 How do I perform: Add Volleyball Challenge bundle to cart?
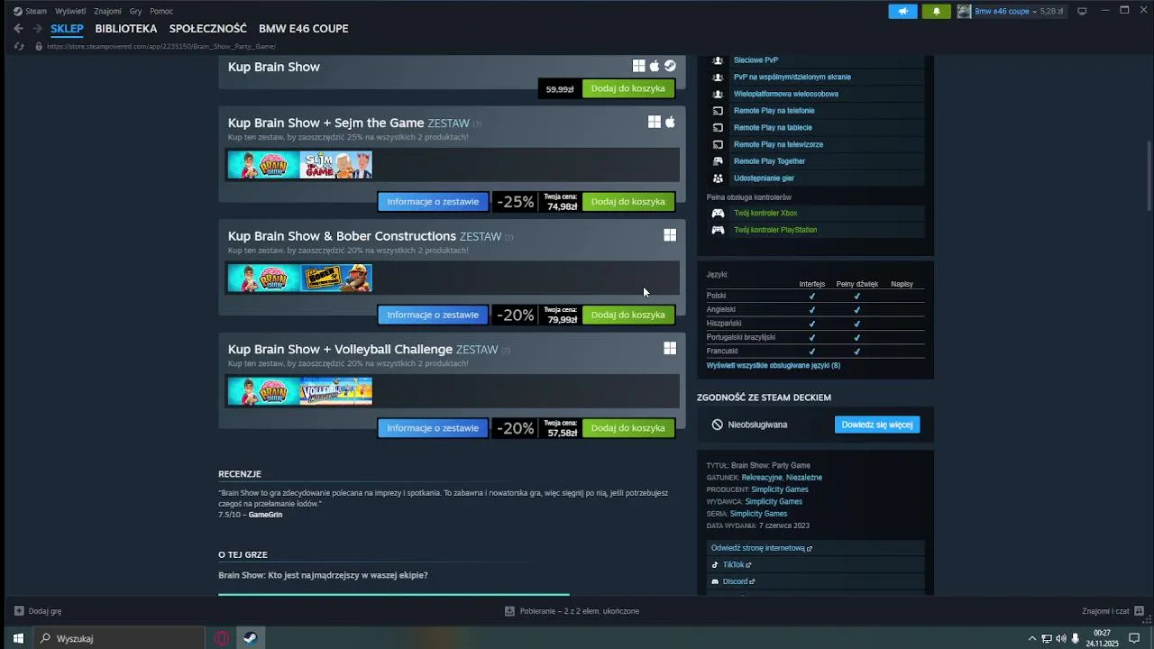(628, 428)
